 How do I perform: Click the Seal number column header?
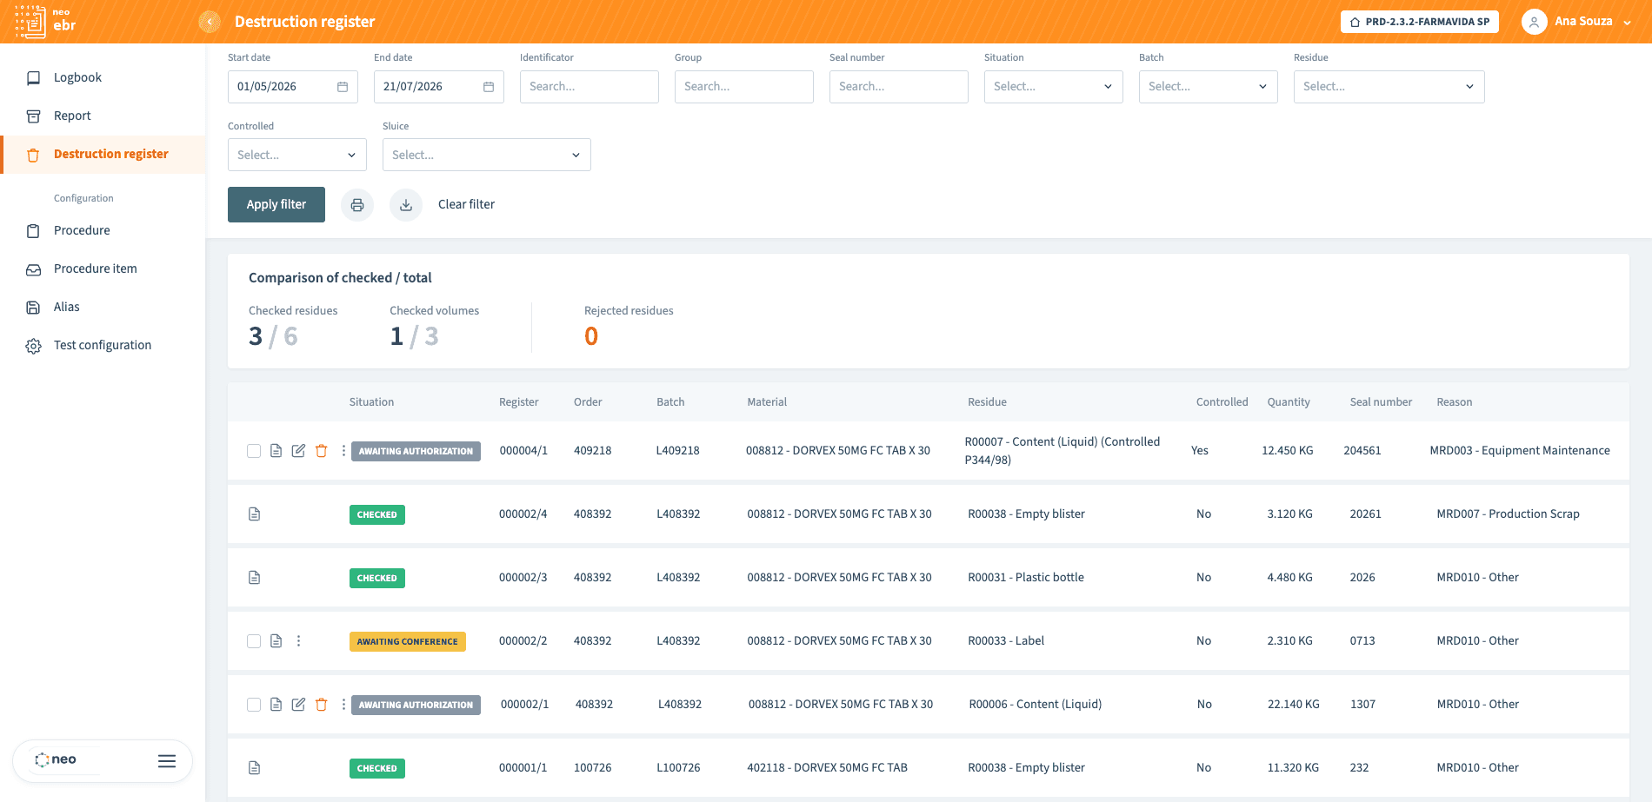click(x=1381, y=402)
